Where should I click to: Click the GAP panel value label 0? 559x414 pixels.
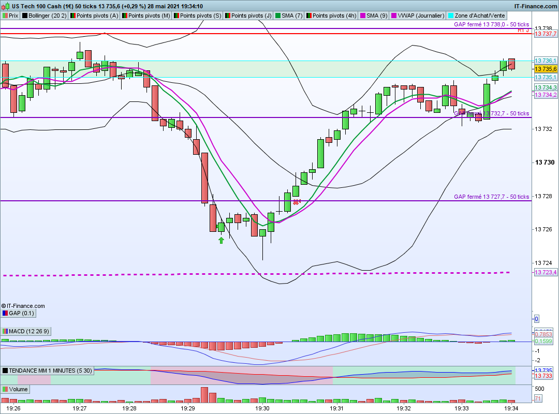click(537, 319)
